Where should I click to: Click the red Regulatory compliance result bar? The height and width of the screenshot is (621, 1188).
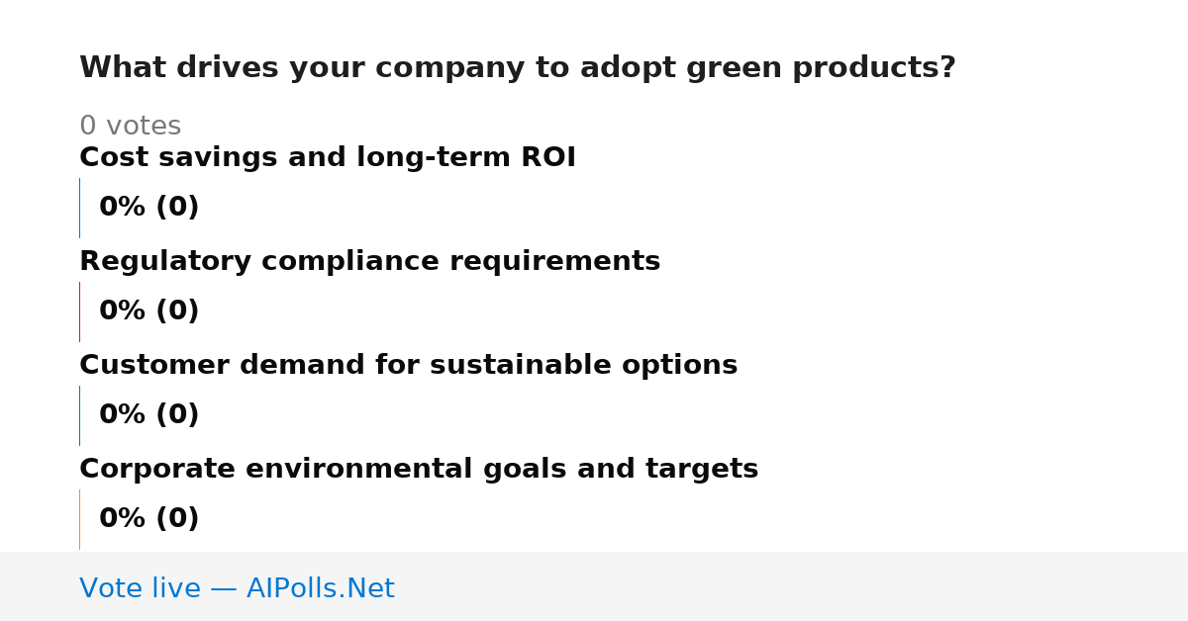[x=79, y=311]
